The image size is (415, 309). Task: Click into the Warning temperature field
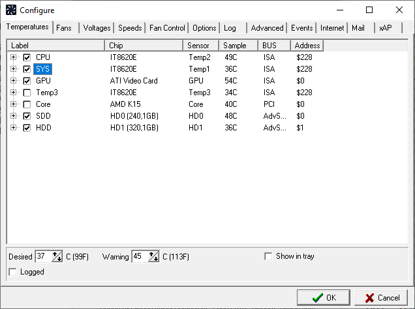point(140,256)
